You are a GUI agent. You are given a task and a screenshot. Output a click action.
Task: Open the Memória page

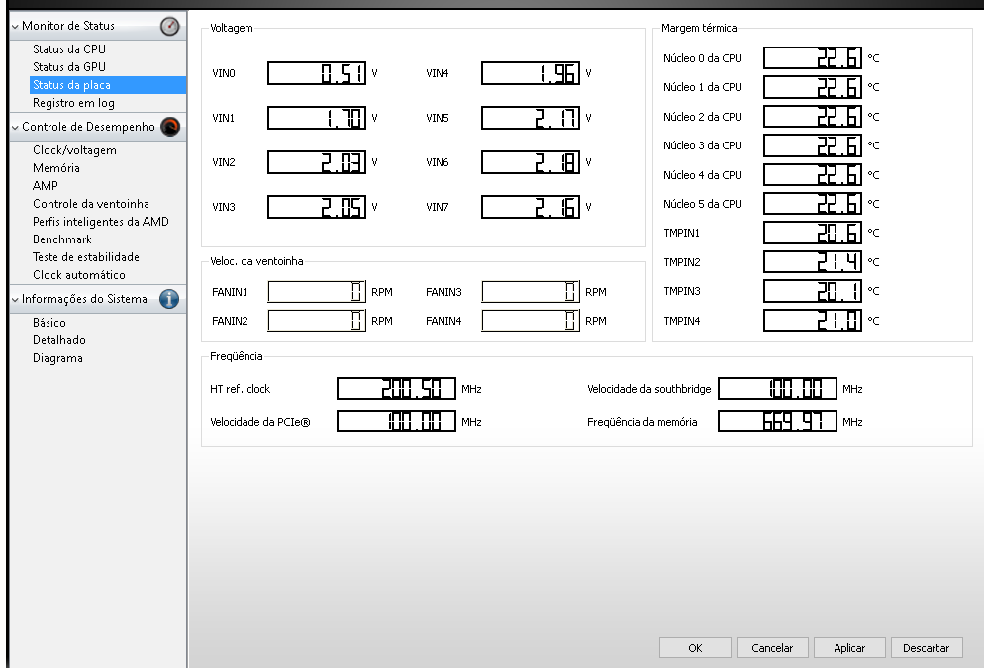point(56,168)
